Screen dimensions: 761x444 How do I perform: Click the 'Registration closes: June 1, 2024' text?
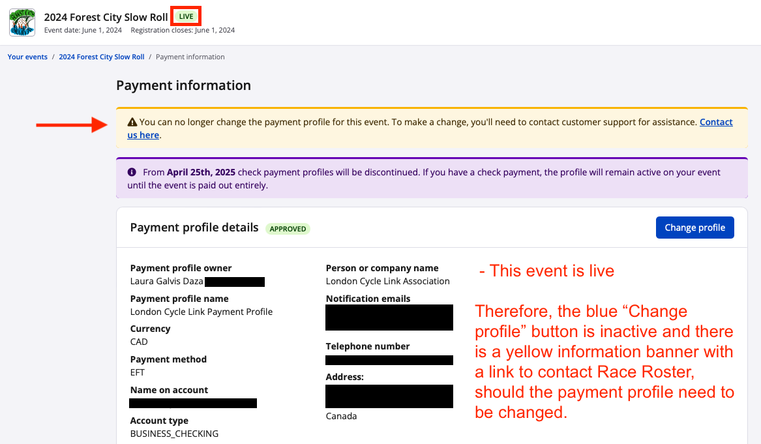click(183, 30)
